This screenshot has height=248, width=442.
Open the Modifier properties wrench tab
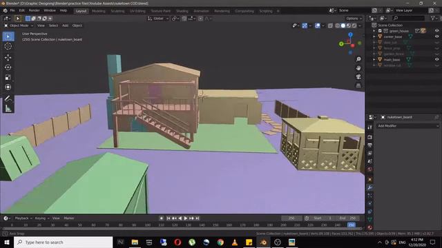pos(370,187)
